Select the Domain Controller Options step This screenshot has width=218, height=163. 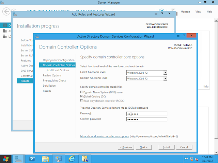pos(58,65)
